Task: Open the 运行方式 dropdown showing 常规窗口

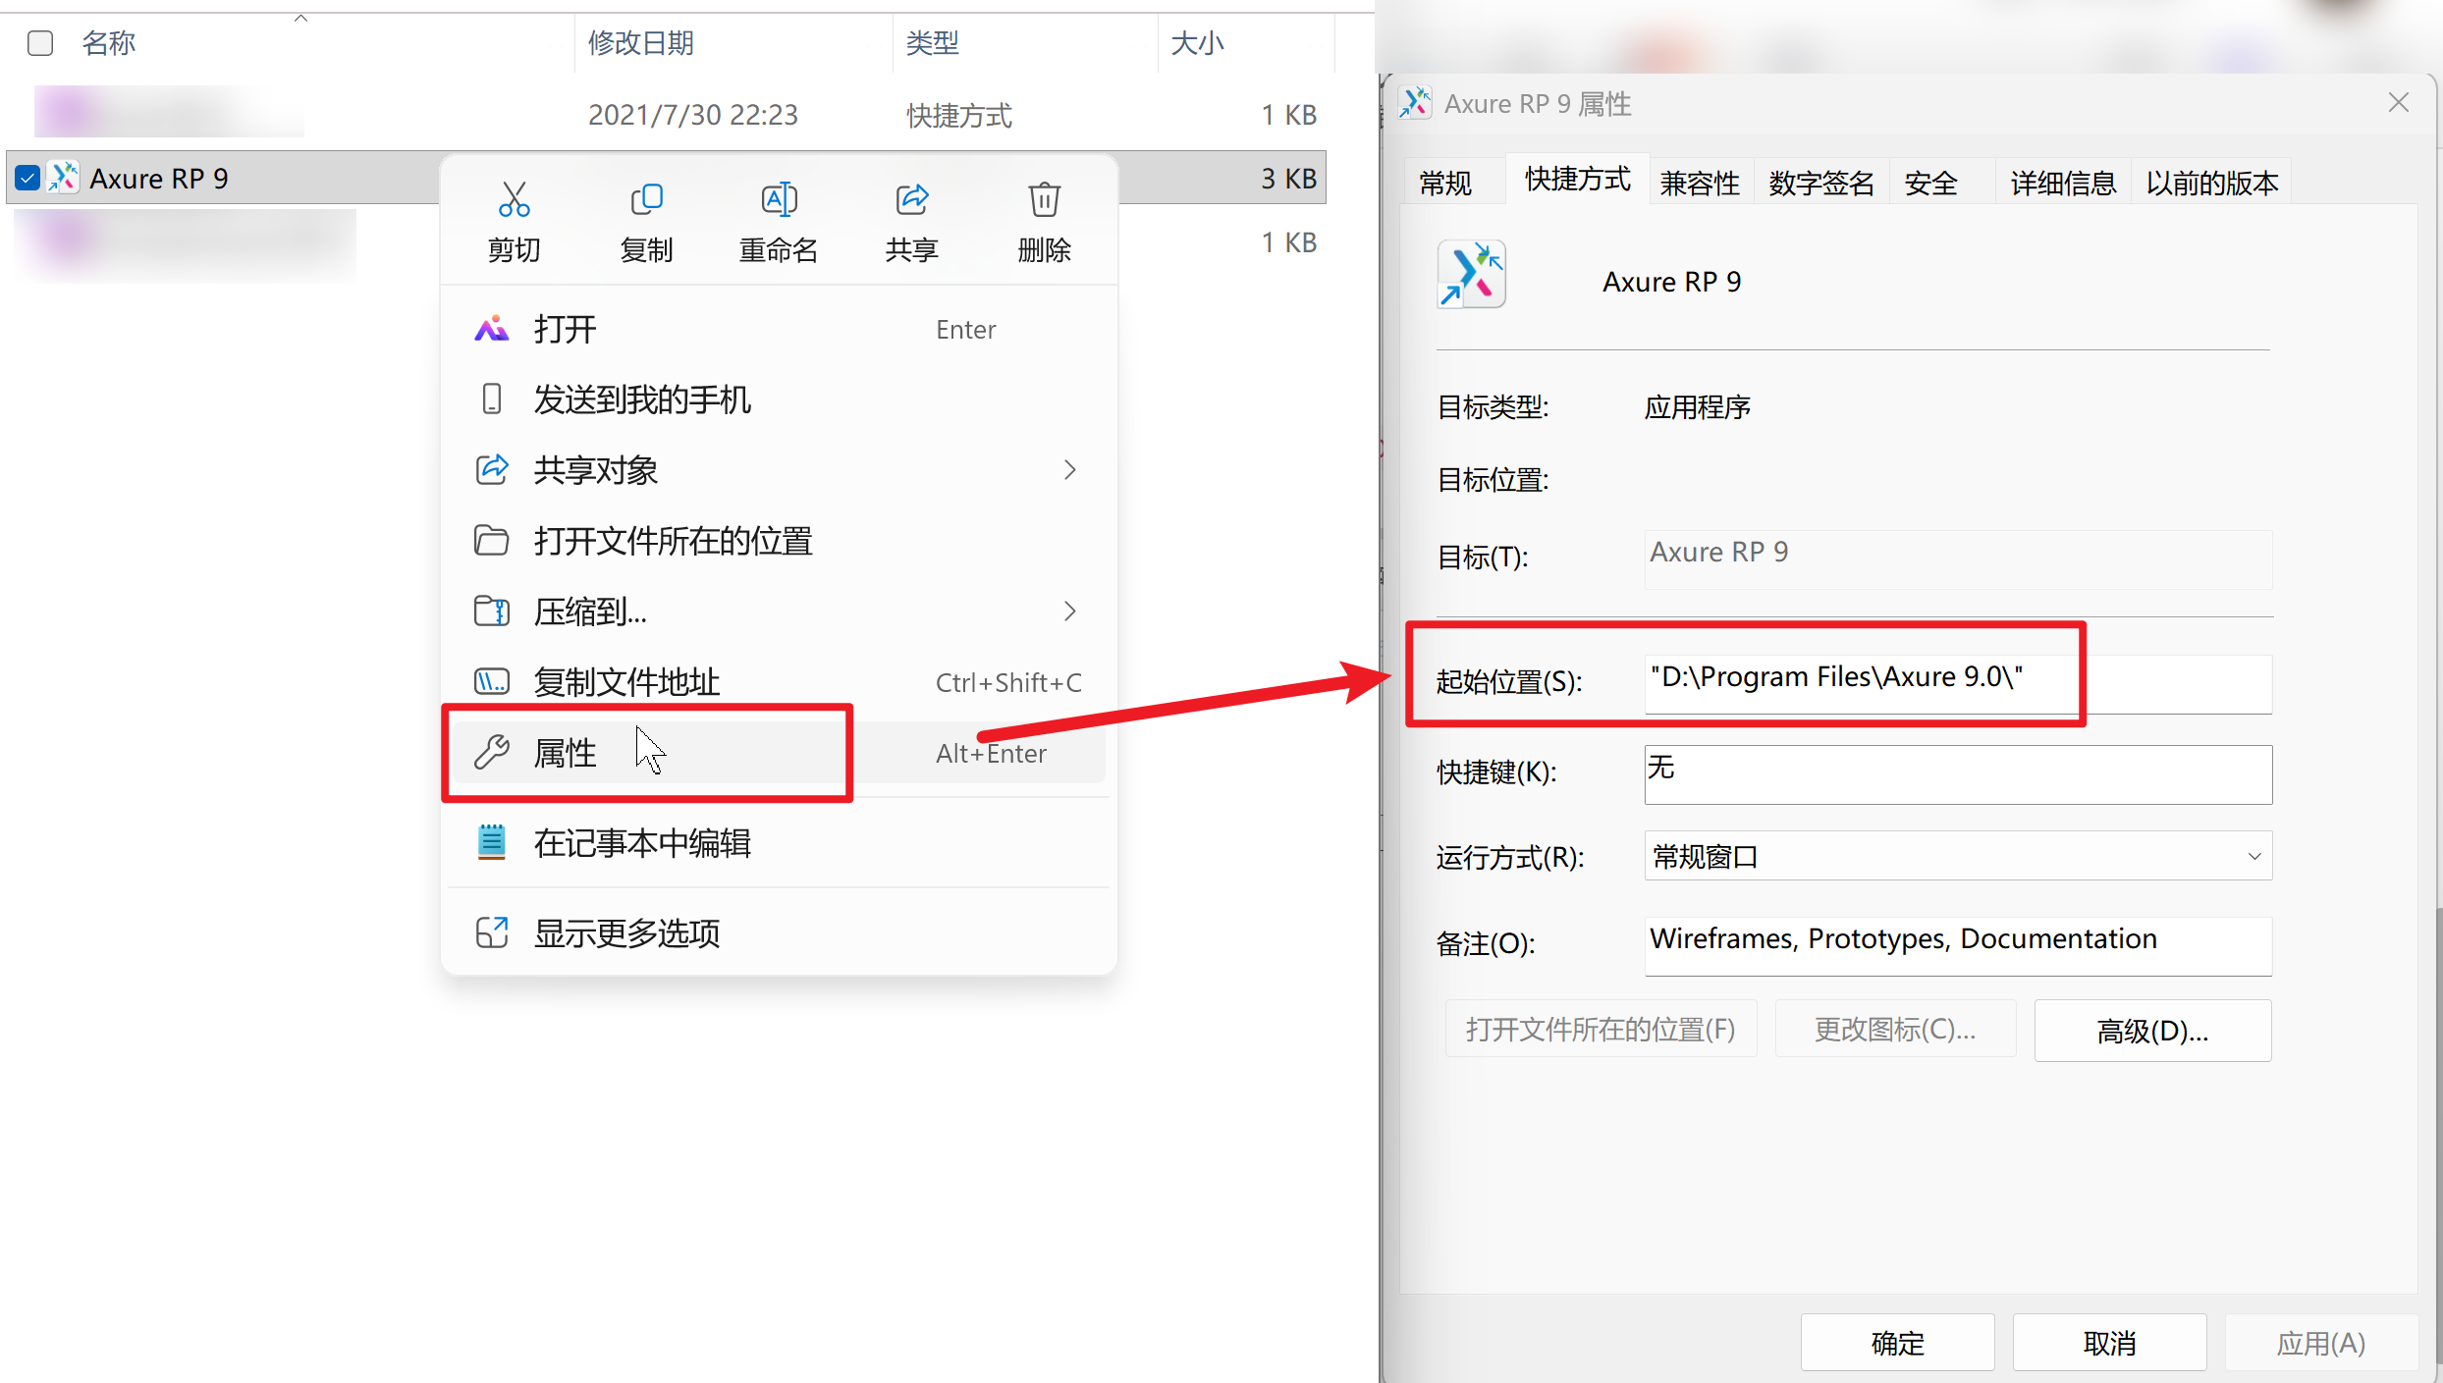Action: 1958,856
